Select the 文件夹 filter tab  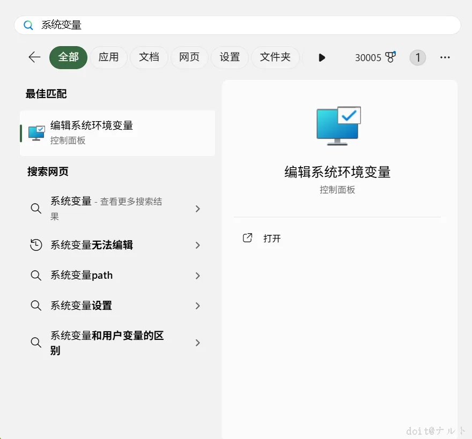[275, 57]
